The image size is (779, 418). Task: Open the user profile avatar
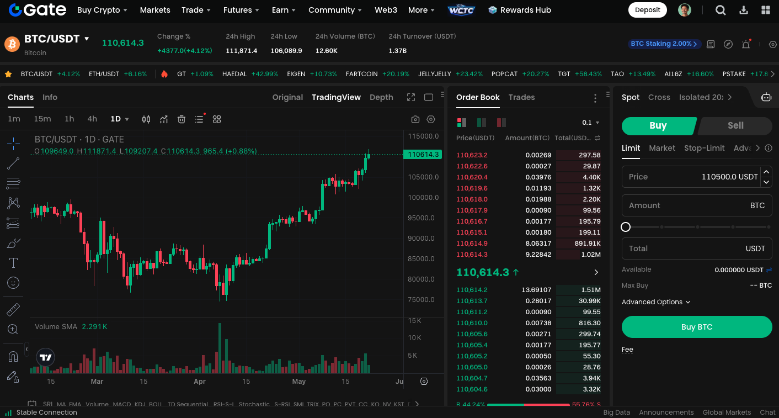coord(685,10)
